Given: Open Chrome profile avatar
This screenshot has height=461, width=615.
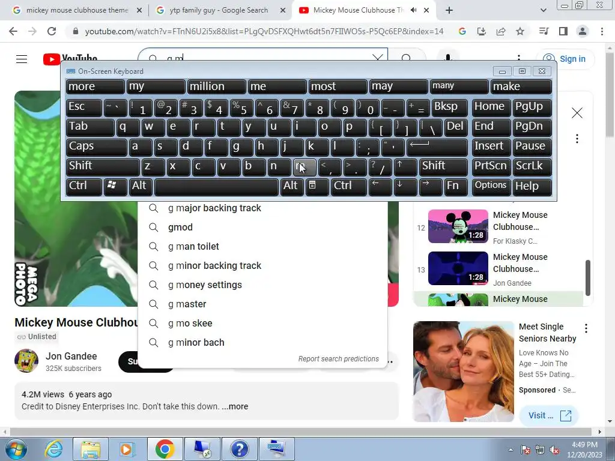Looking at the screenshot, I should (x=583, y=31).
